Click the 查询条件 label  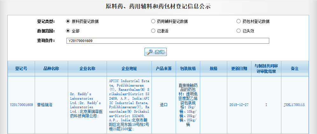46,41
